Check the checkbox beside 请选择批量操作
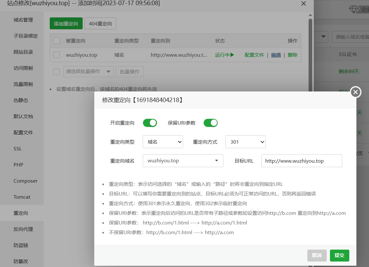 [x=56, y=72]
